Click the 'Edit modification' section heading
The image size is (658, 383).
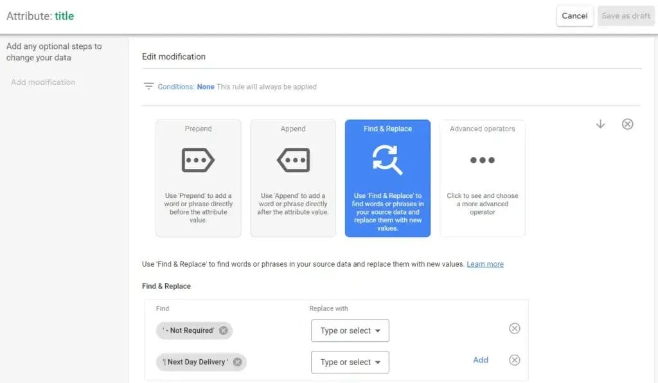point(173,57)
